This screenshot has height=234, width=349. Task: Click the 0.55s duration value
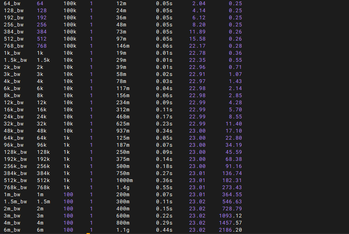point(164,187)
